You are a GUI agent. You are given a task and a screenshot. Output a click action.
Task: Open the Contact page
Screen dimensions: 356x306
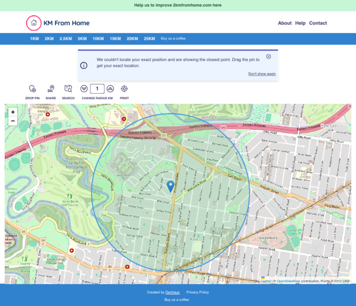tap(318, 23)
